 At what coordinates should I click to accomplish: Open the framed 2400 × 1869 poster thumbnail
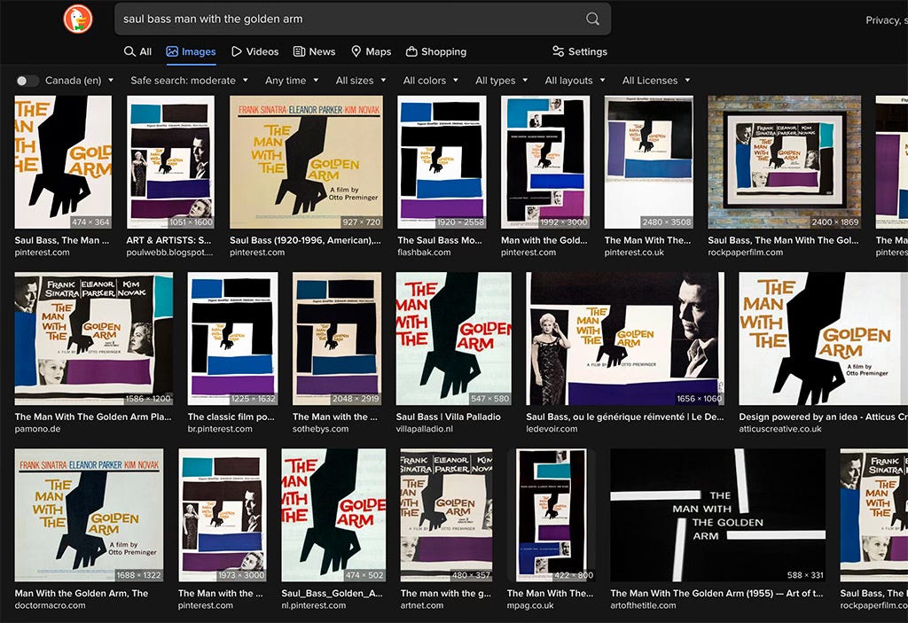pos(784,162)
